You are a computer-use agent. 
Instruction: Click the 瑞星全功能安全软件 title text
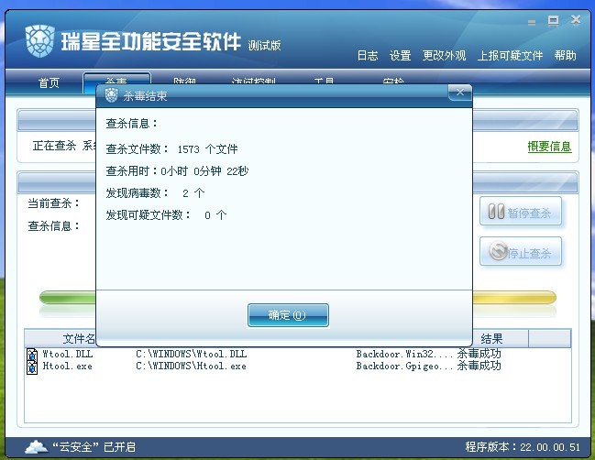coord(150,41)
